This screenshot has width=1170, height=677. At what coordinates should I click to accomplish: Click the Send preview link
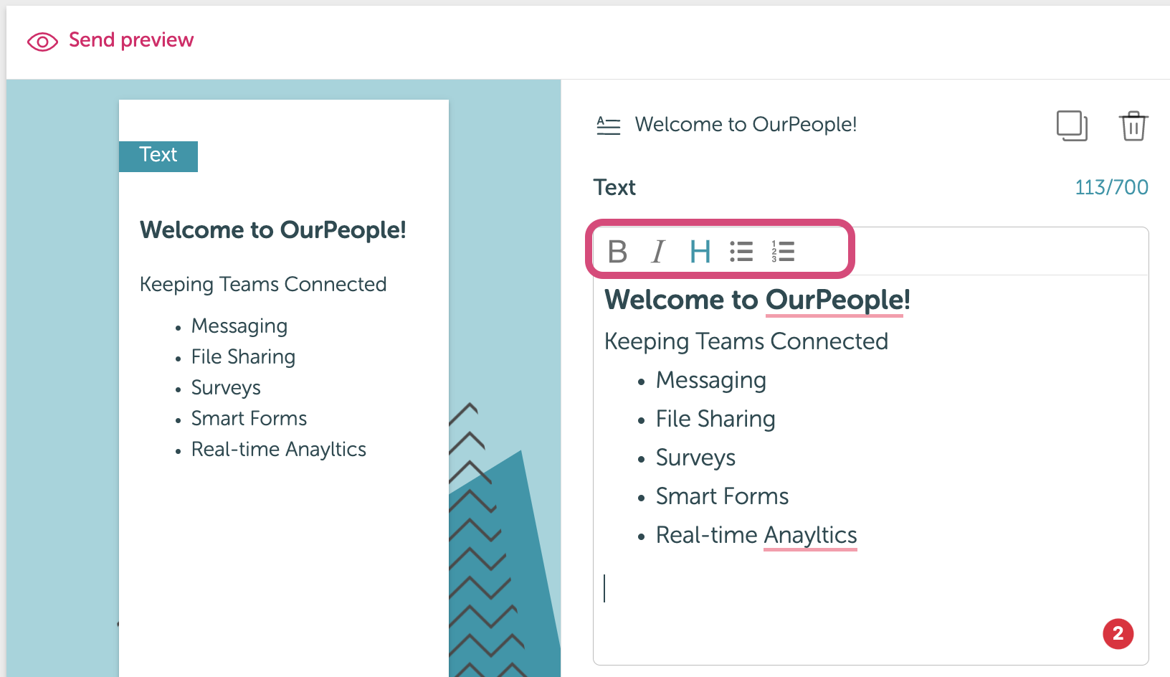pyautogui.click(x=131, y=40)
